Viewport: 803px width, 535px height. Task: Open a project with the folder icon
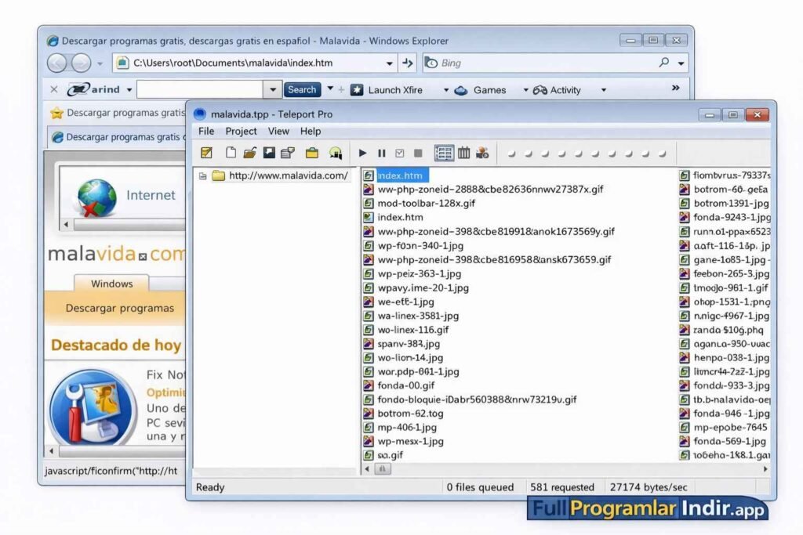tap(249, 154)
